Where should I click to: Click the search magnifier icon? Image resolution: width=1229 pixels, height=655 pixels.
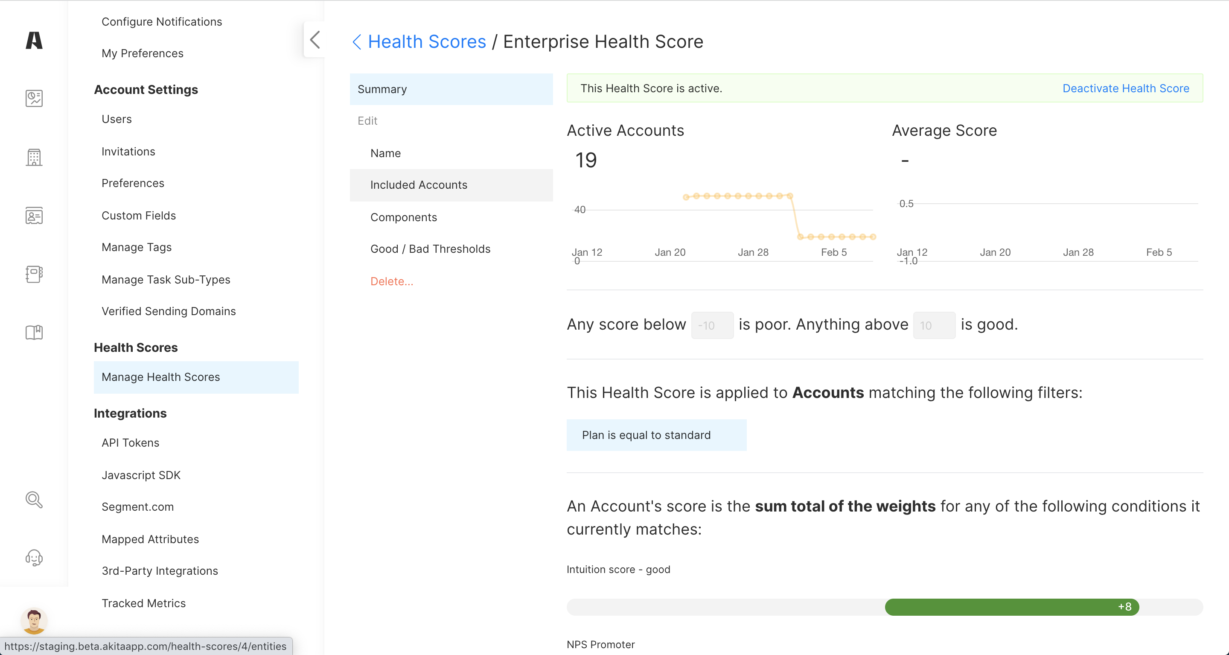point(34,500)
